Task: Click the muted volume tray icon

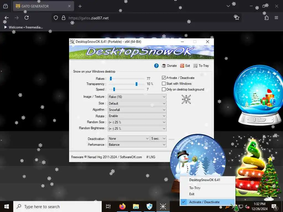Action: point(247,206)
